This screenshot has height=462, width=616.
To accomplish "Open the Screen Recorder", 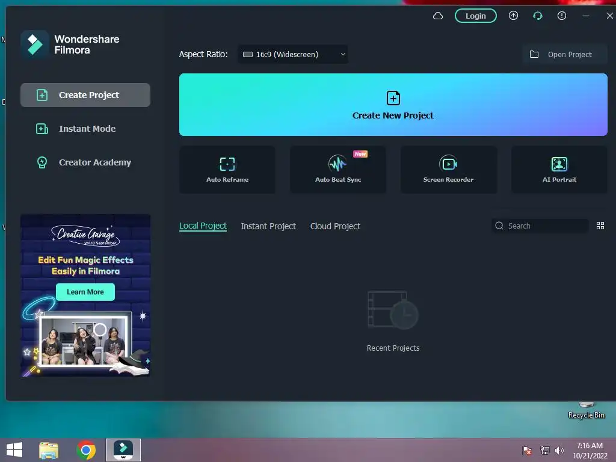I will coord(449,170).
